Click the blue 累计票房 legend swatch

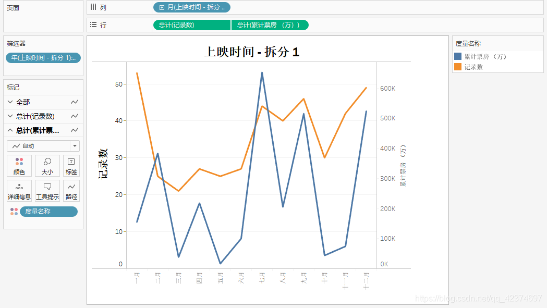click(x=458, y=56)
